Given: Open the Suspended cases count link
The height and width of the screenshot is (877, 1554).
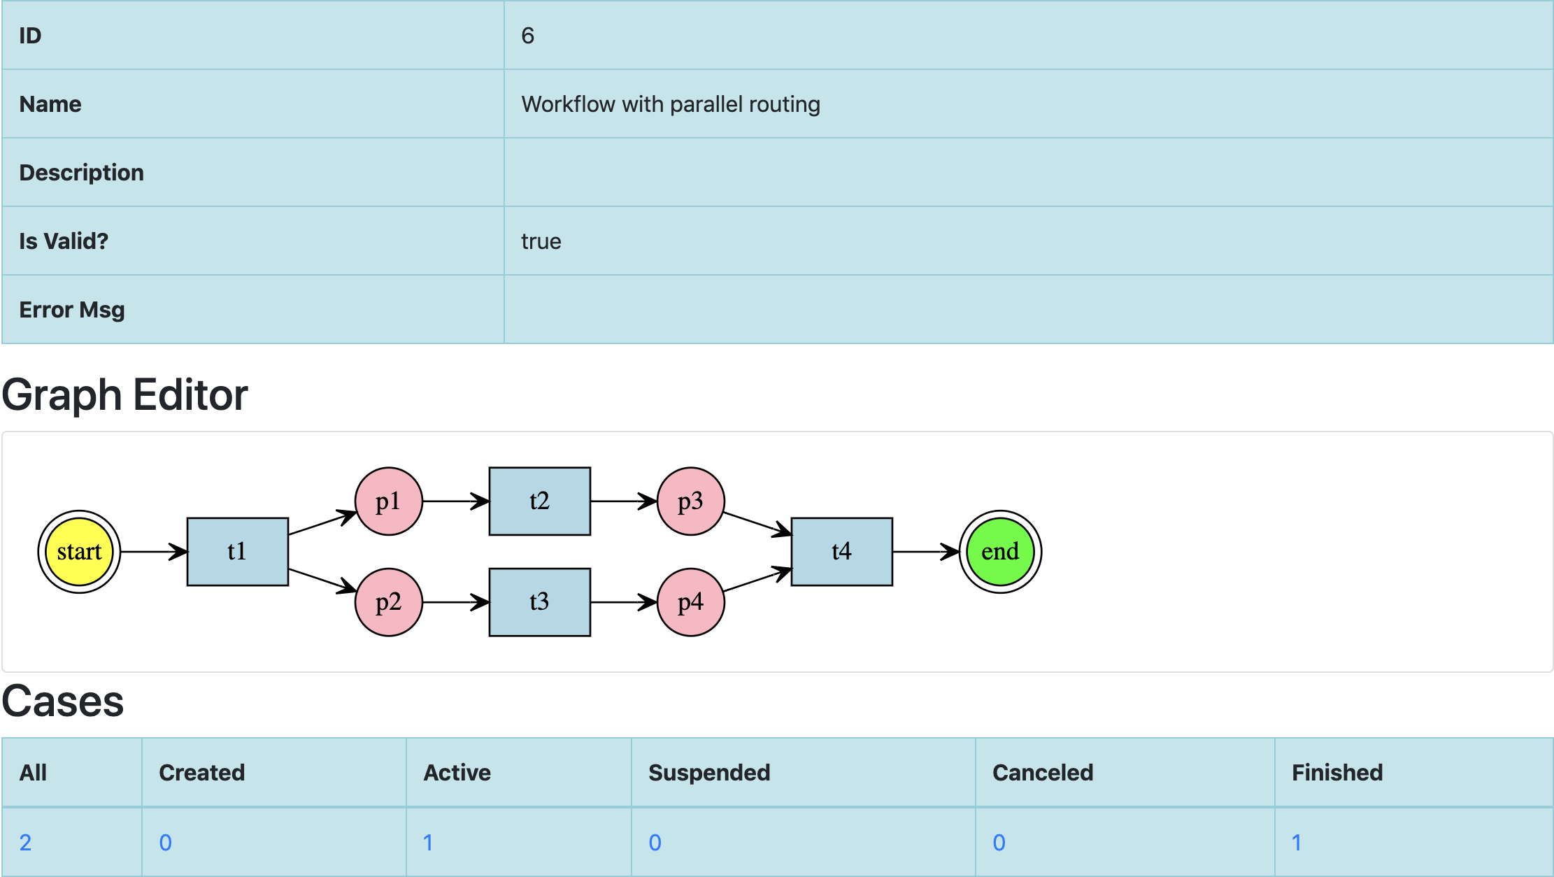Looking at the screenshot, I should (x=655, y=842).
